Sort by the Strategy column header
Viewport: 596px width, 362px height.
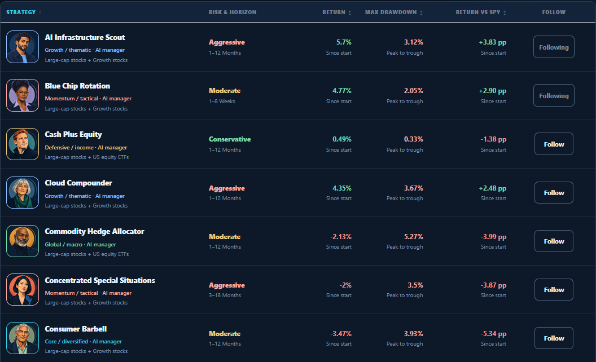point(24,12)
